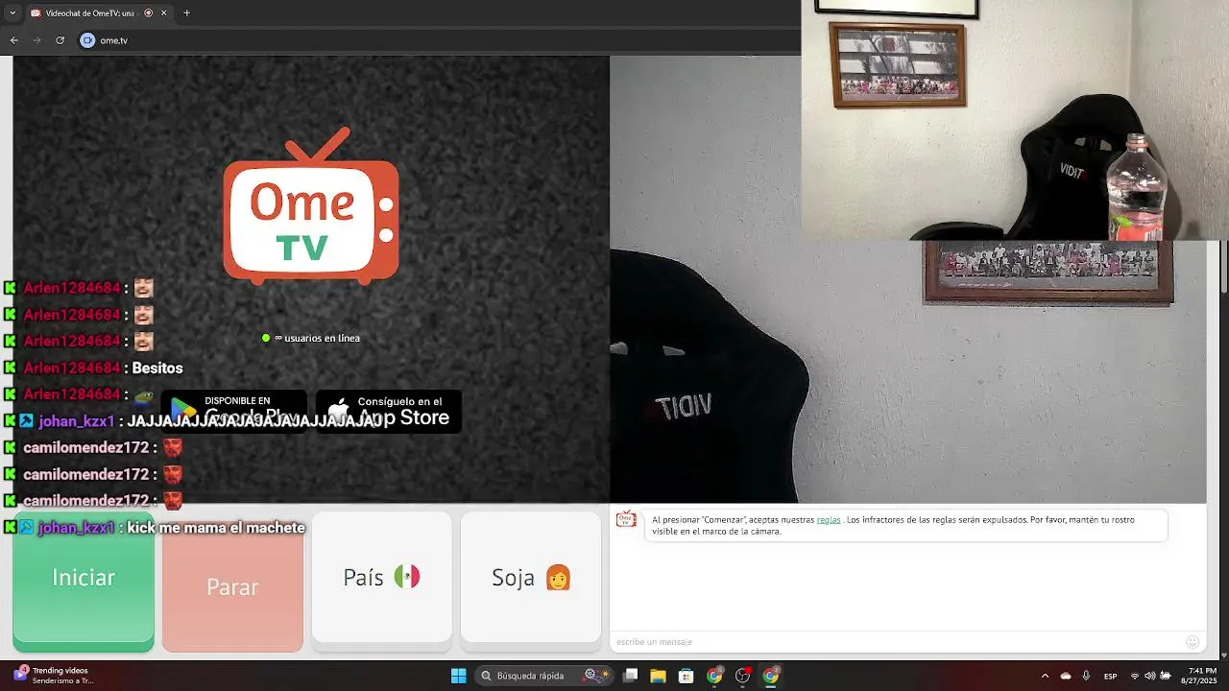Focus the escribe un mensaje field
This screenshot has height=691, width=1229.
click(x=898, y=642)
